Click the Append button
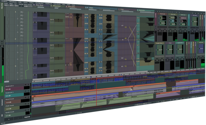Image resolution: width=206 pixels, height=125 pixels. (26, 117)
